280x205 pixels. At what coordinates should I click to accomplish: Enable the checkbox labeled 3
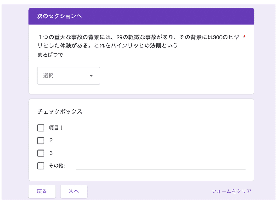[41, 153]
